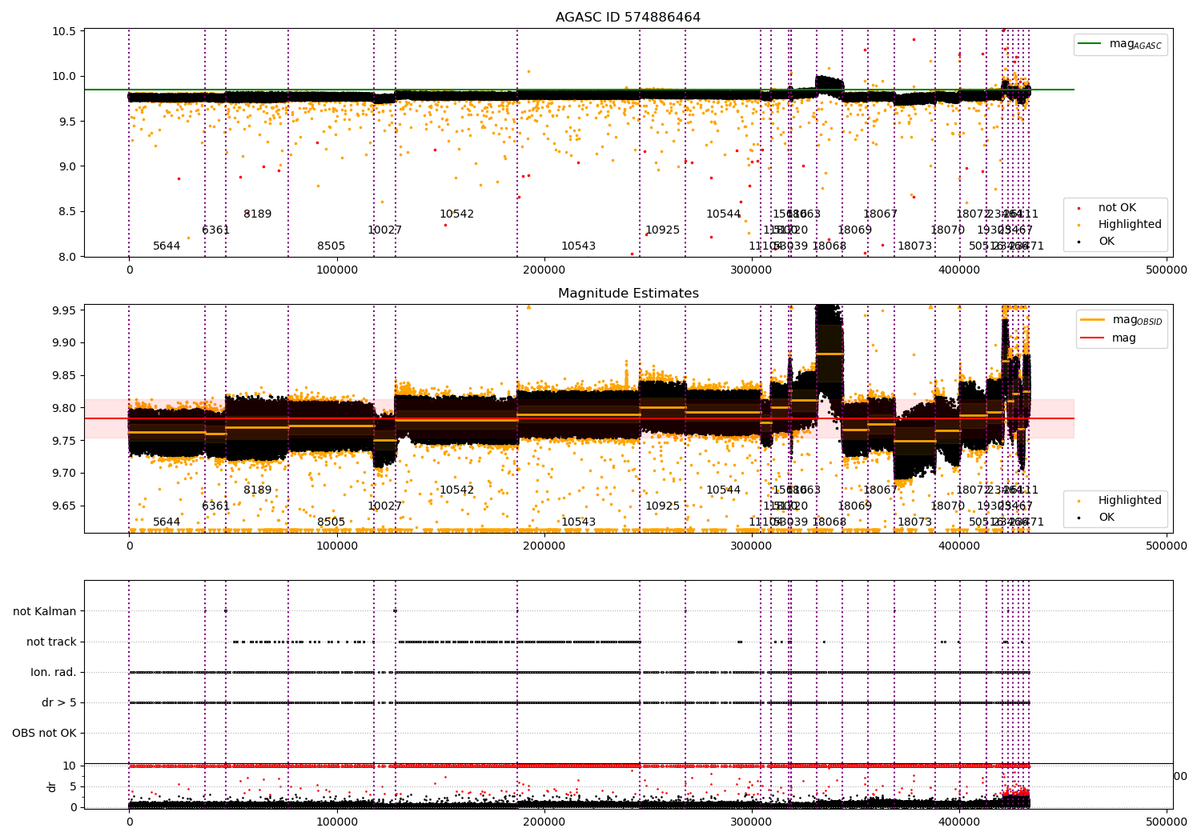Click the 'Ion. rad.' axis label
This screenshot has height=840, width=1201.
pyautogui.click(x=54, y=673)
